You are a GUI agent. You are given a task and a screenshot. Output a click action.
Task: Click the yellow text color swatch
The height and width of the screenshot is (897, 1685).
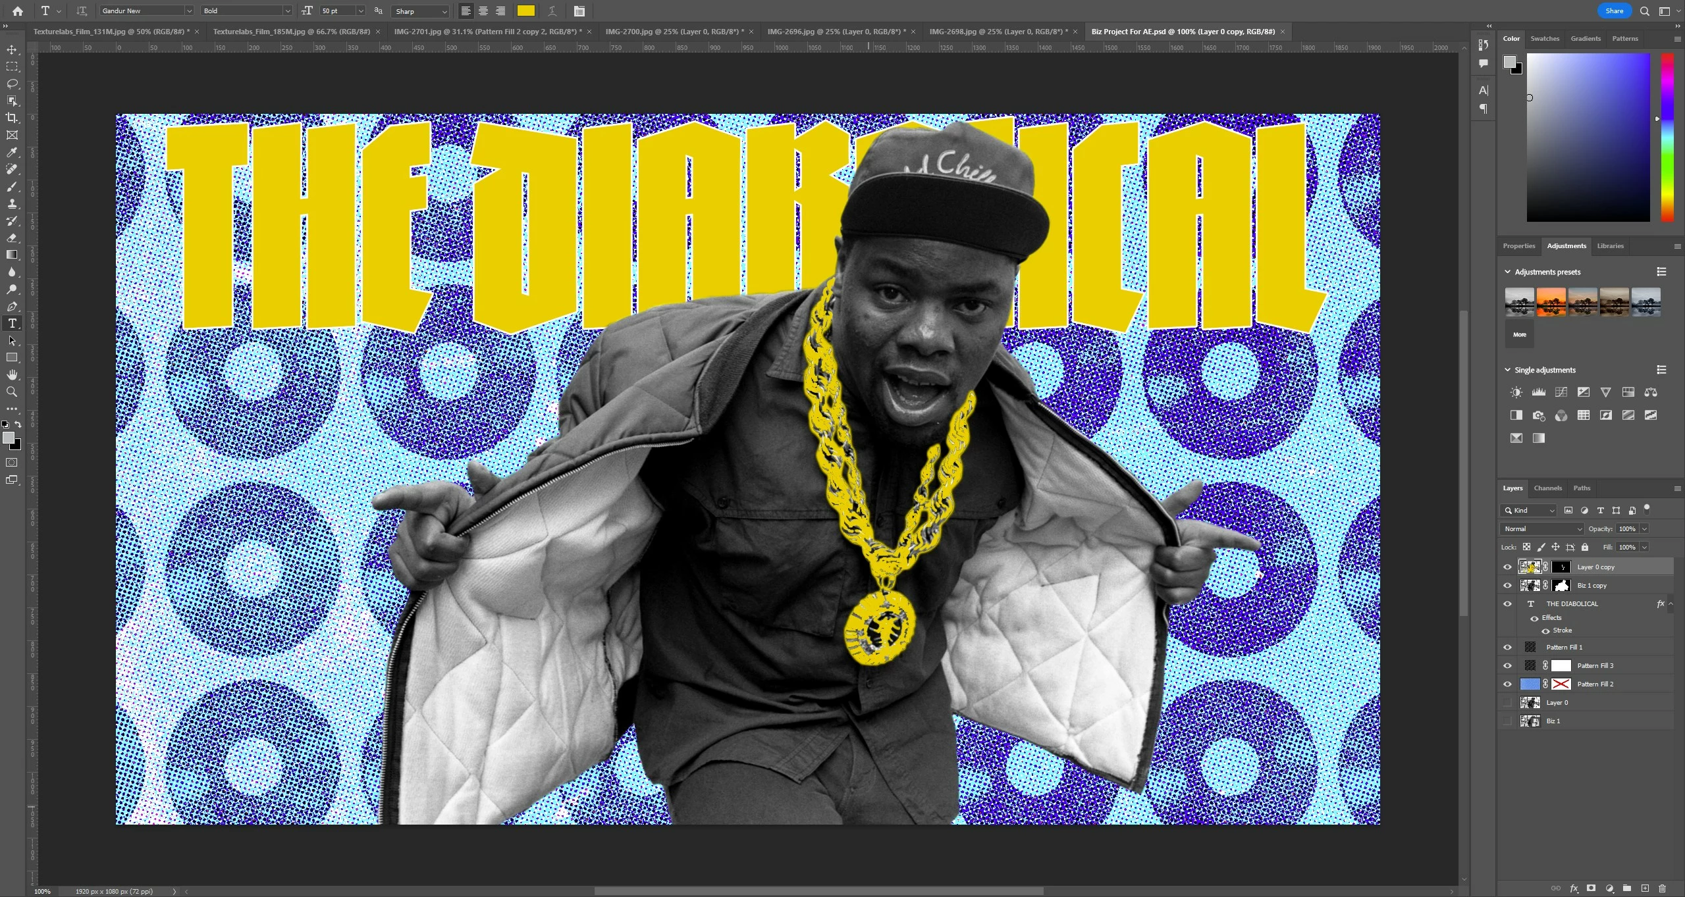click(x=525, y=11)
